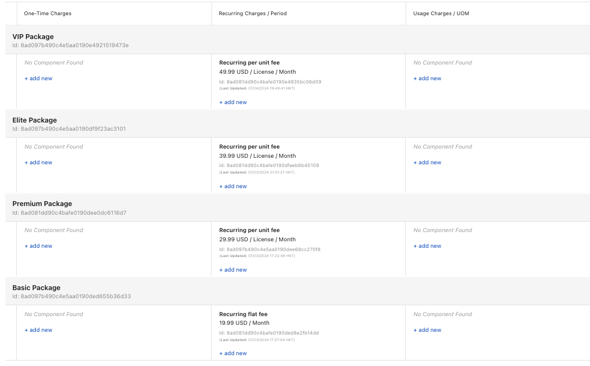This screenshot has height=366, width=590.
Task: Add new one-time charge for VIP Package
Action: [38, 78]
